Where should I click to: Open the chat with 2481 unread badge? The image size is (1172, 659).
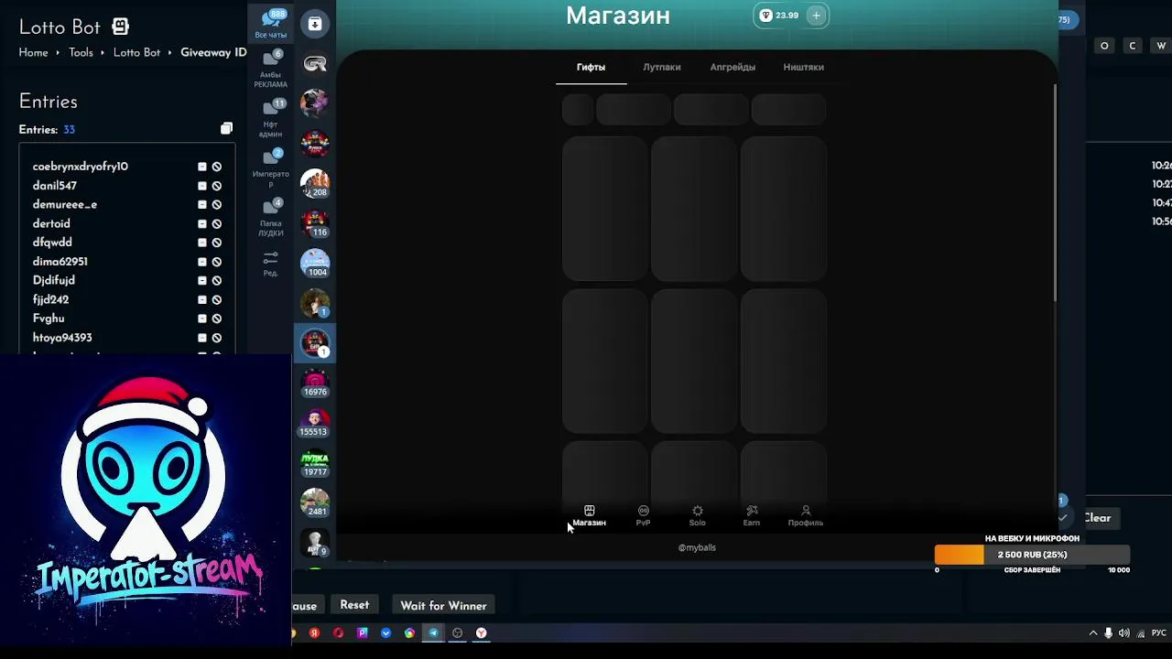[315, 502]
